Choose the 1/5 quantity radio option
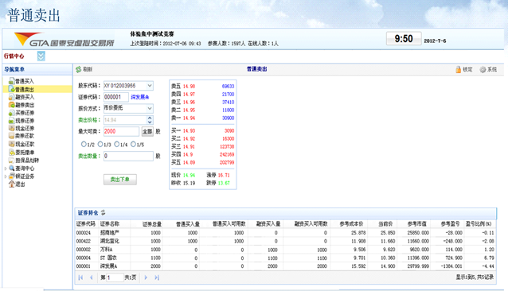 133,144
